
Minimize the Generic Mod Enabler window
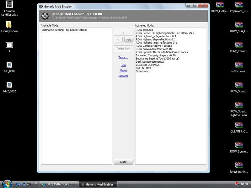[x=189, y=6]
